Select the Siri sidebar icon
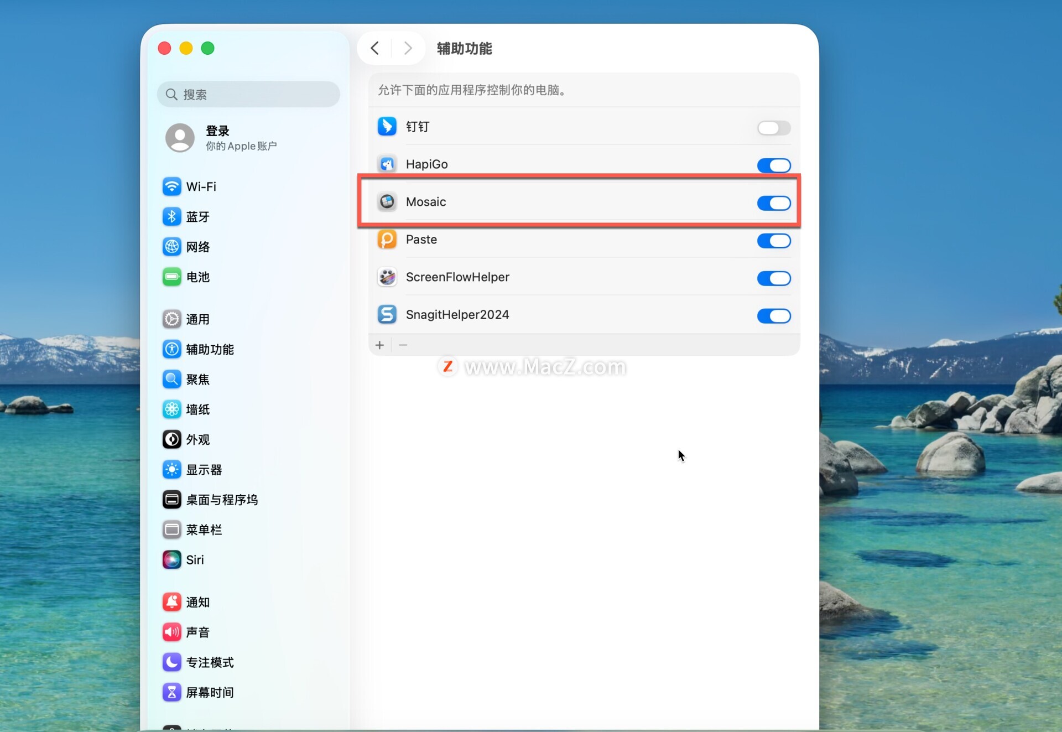Viewport: 1062px width, 732px height. tap(171, 559)
